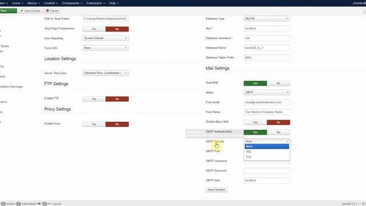Cancel the configuration changes

click(x=52, y=11)
